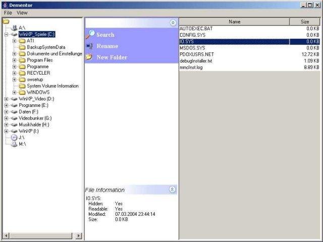Expand the Programme folder node
This screenshot has height=242, width=323.
click(x=14, y=67)
